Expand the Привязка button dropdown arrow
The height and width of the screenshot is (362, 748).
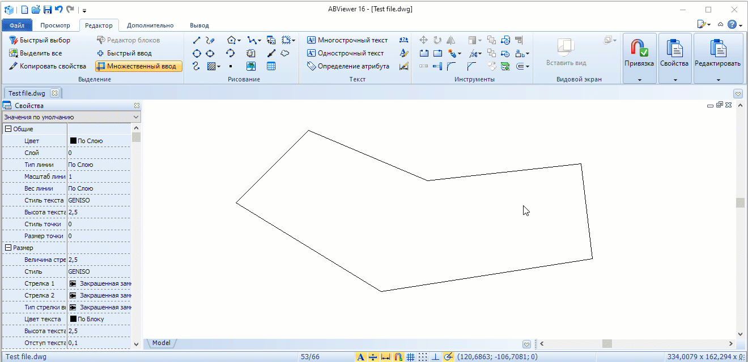click(x=639, y=80)
